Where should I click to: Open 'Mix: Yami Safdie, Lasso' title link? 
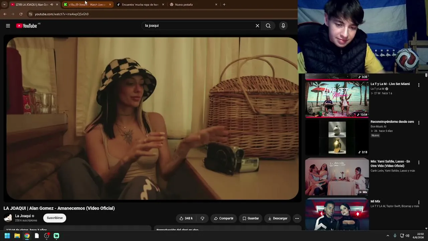pos(390,164)
